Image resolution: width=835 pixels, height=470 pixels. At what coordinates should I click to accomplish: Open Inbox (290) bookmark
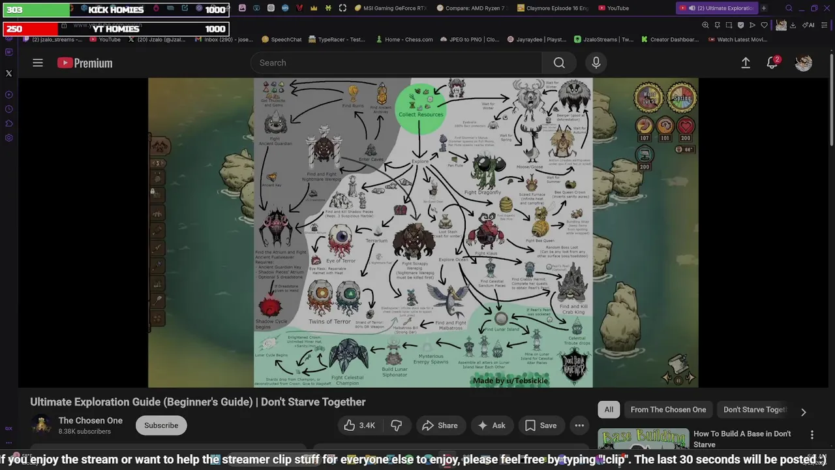[224, 39]
